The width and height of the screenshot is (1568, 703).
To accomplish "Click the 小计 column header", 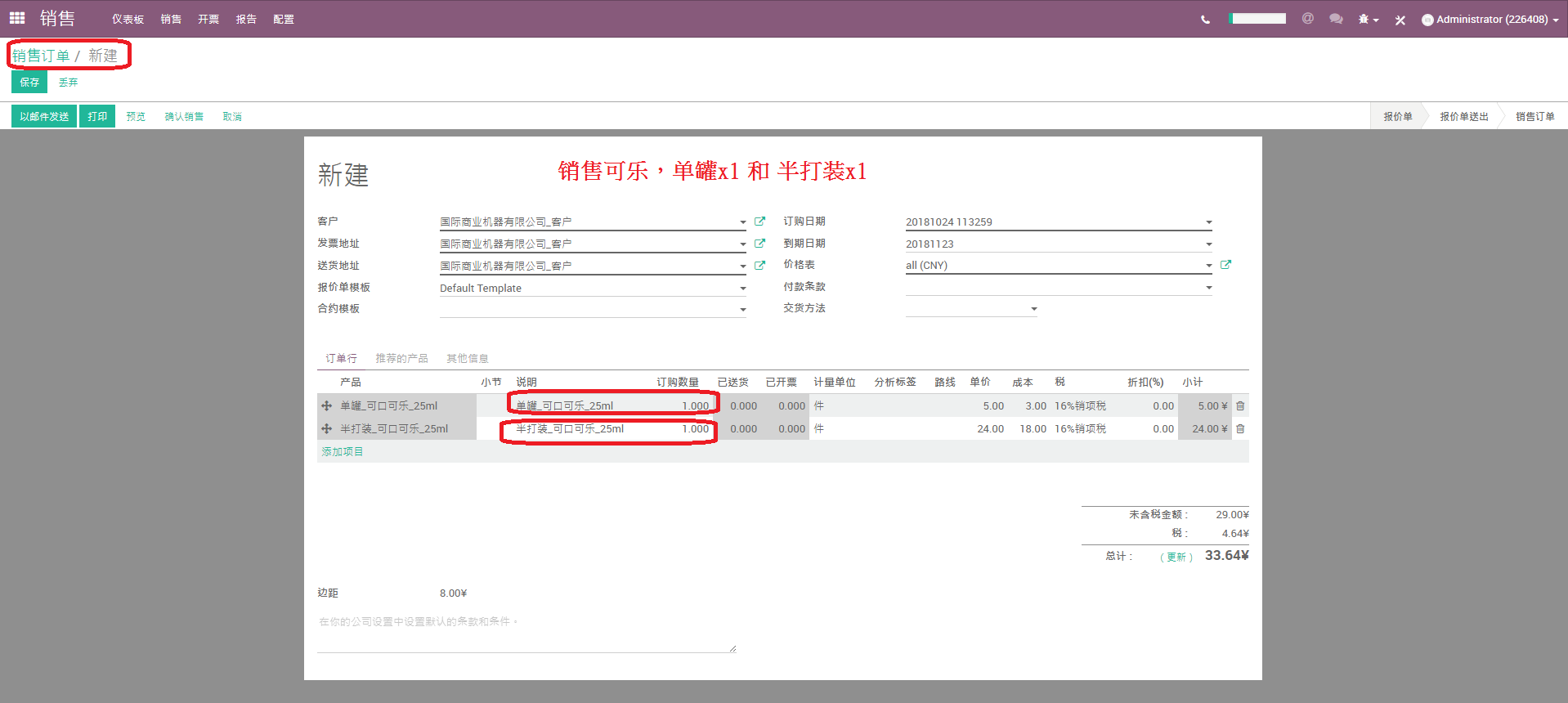I will point(1192,382).
